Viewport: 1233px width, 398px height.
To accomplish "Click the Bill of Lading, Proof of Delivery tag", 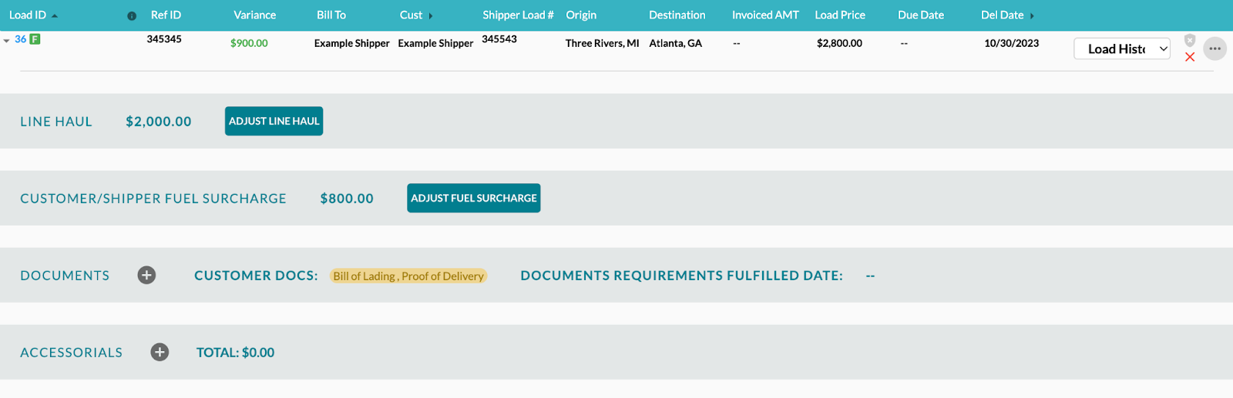I will point(408,276).
